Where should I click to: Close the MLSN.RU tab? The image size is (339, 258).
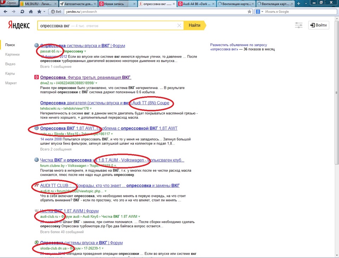pyautogui.click(x=55, y=4)
